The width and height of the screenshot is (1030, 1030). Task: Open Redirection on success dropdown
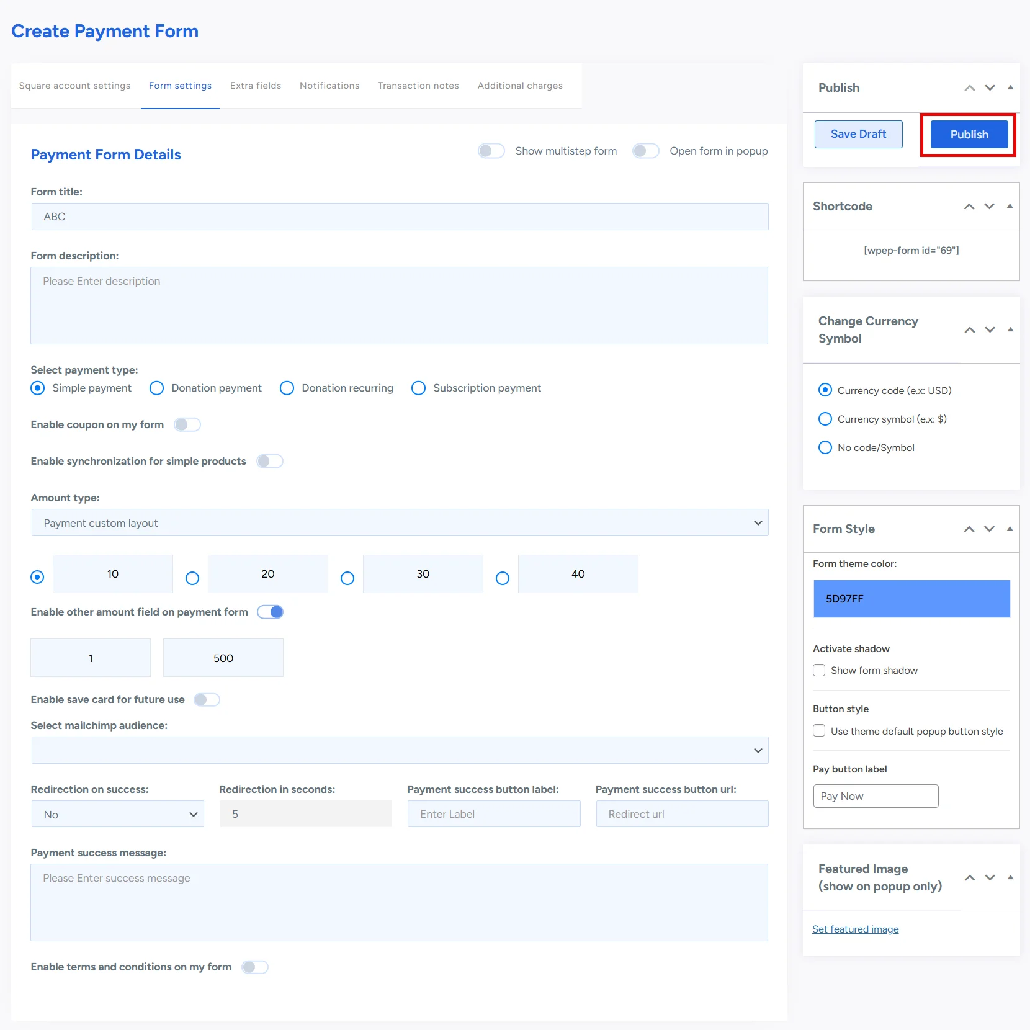point(118,814)
